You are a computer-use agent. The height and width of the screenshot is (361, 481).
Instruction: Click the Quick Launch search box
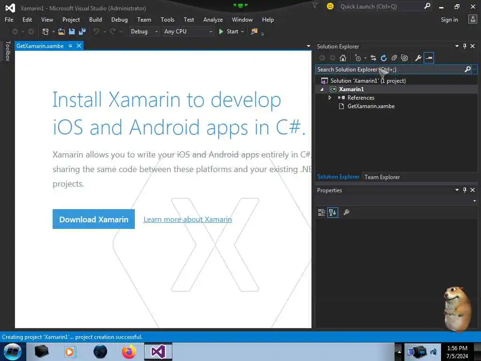(x=380, y=6)
